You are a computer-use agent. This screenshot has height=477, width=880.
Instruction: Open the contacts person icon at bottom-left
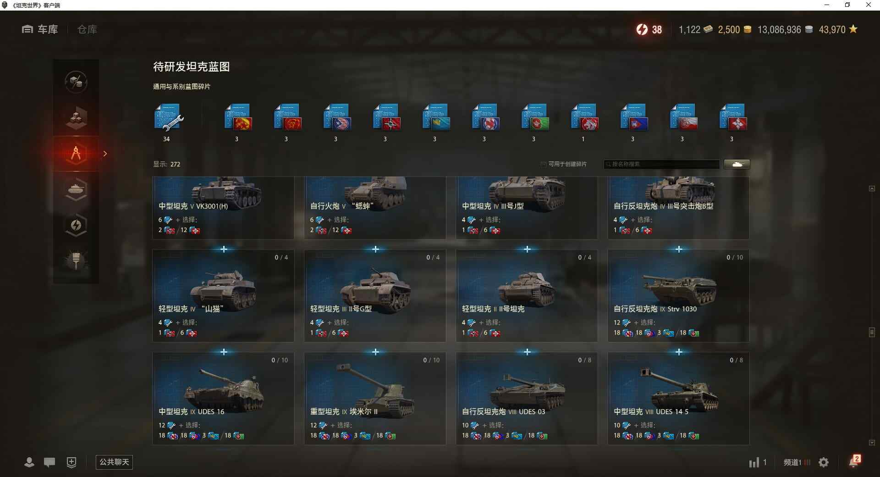[29, 462]
